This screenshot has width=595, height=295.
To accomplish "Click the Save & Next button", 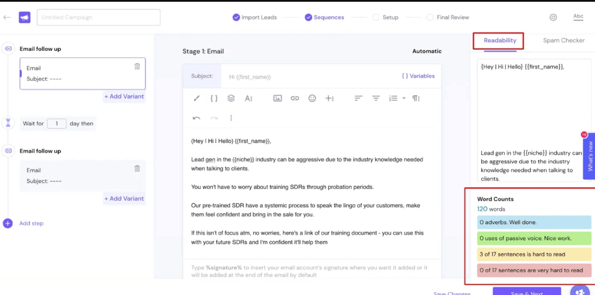I will 526,291.
